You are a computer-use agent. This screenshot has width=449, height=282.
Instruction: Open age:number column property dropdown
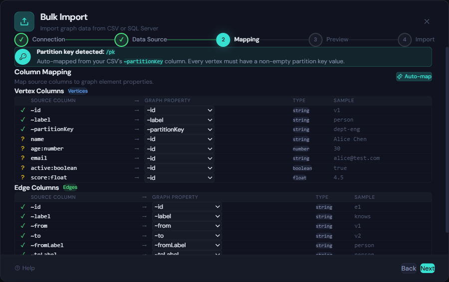179,149
